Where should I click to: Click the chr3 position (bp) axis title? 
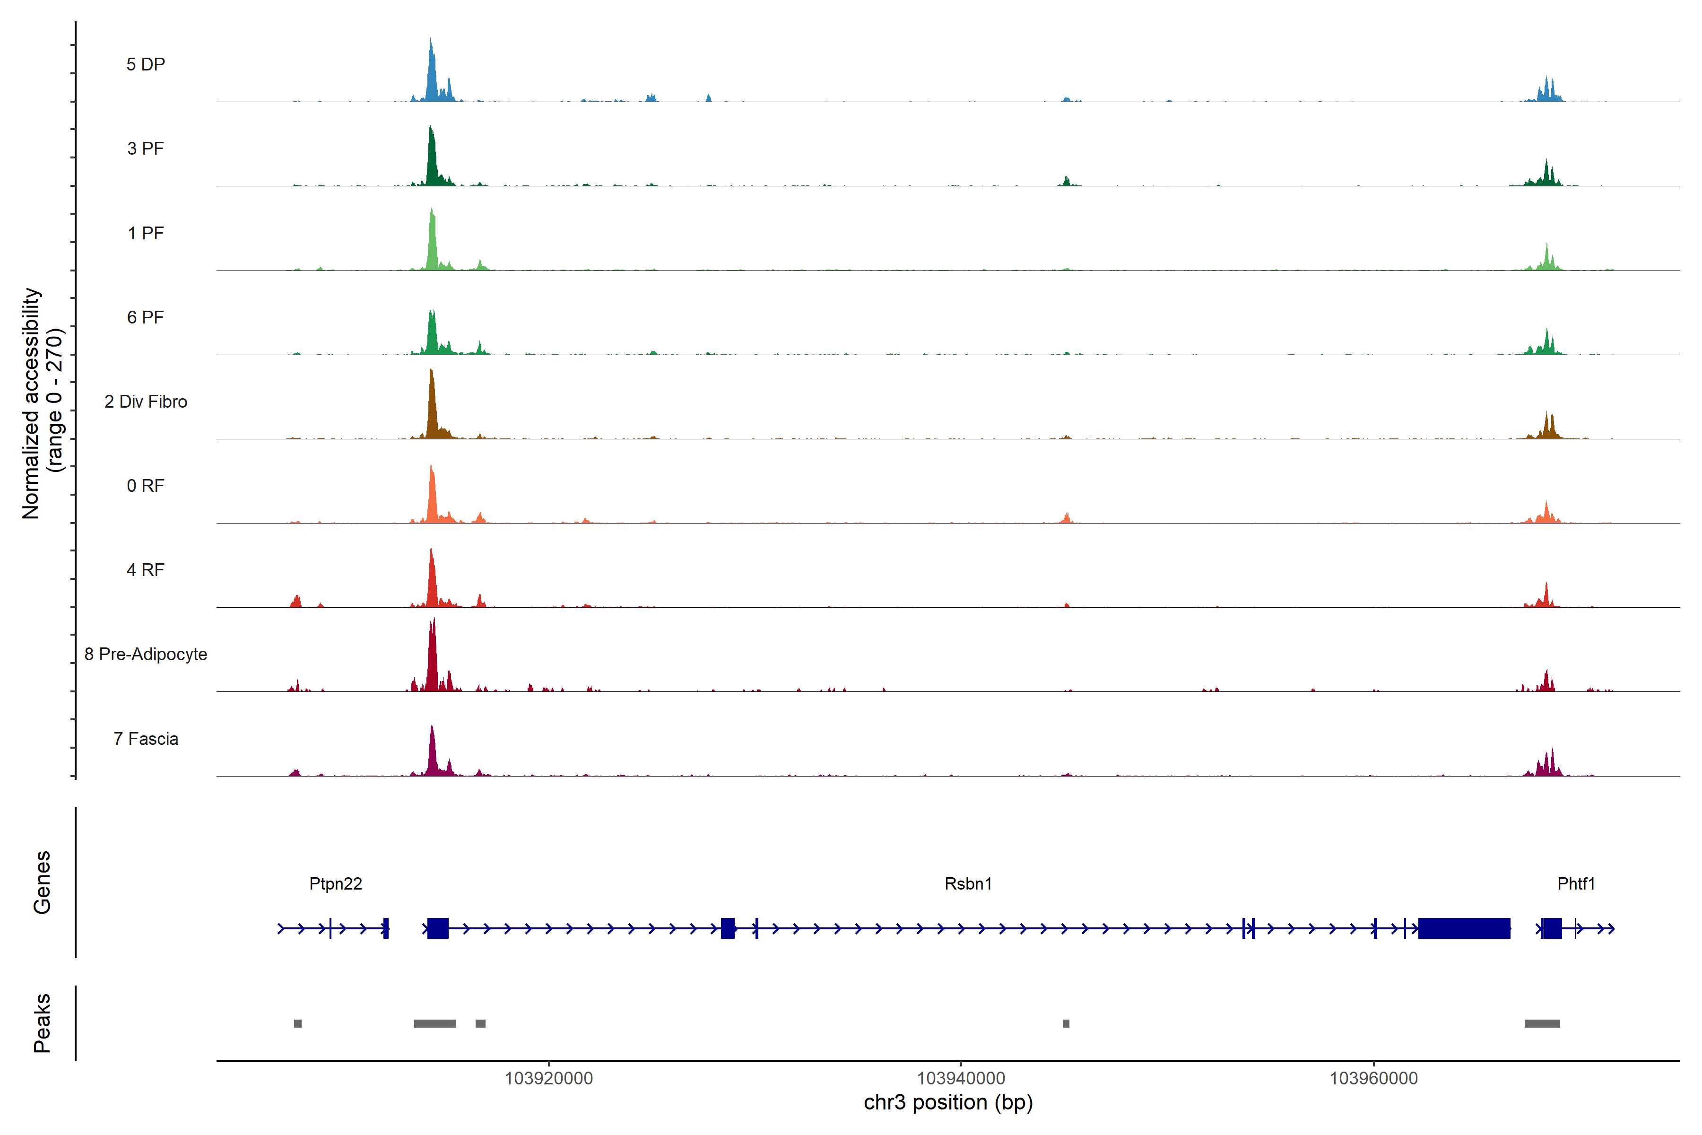(948, 1102)
